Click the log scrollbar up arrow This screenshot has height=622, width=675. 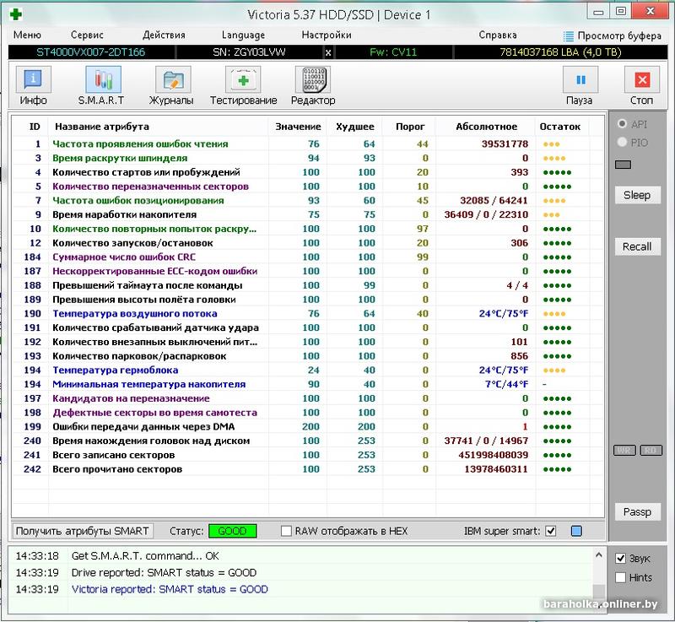(x=598, y=555)
